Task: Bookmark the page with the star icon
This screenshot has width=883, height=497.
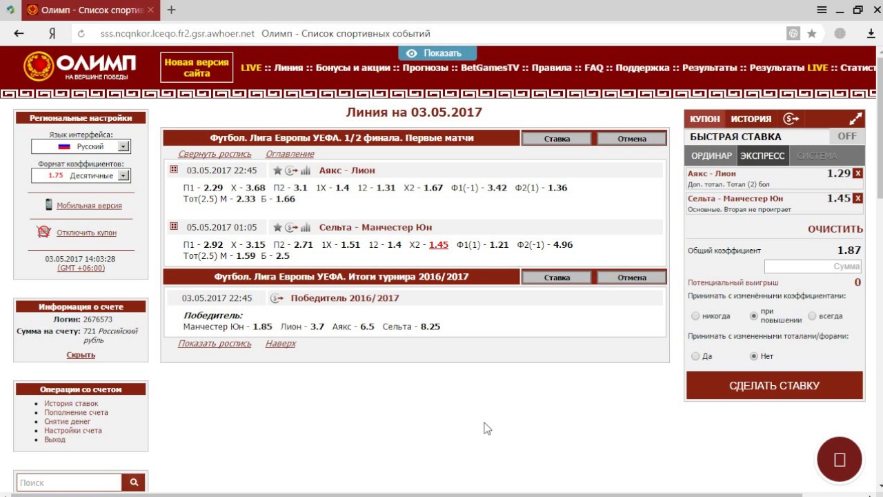Action: pos(812,33)
